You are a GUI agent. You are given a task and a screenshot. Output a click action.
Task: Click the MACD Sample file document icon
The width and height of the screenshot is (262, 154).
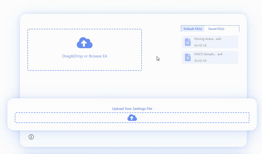[x=188, y=57]
